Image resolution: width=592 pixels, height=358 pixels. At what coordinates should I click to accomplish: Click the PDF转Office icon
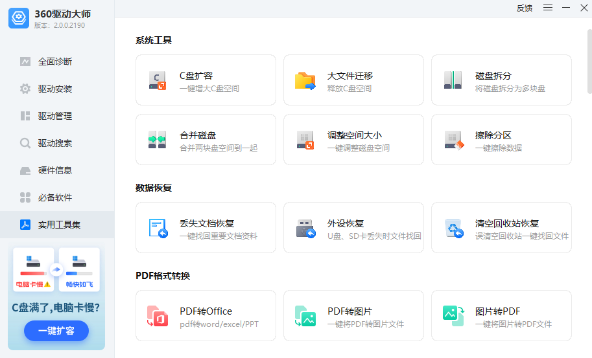tap(158, 316)
